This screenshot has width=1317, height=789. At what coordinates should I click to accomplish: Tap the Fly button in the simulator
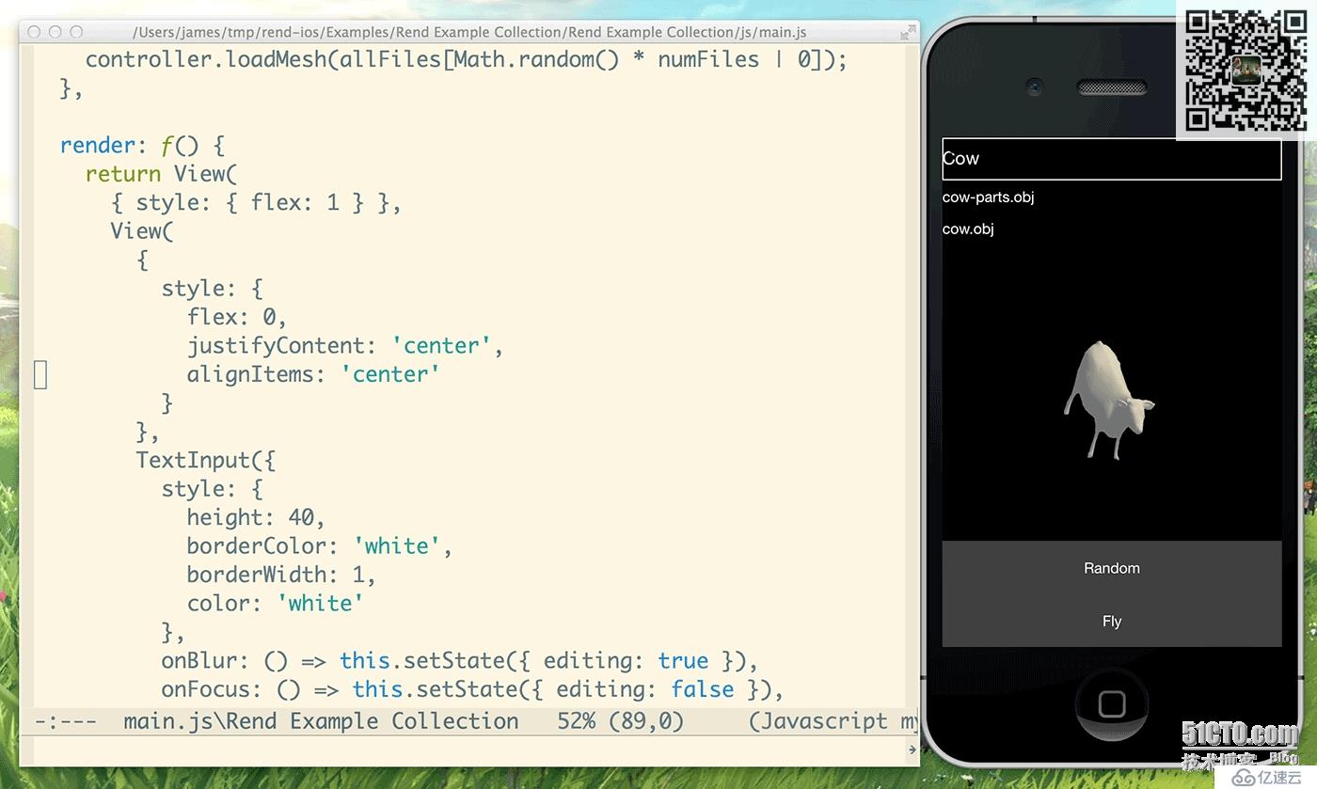coord(1111,621)
